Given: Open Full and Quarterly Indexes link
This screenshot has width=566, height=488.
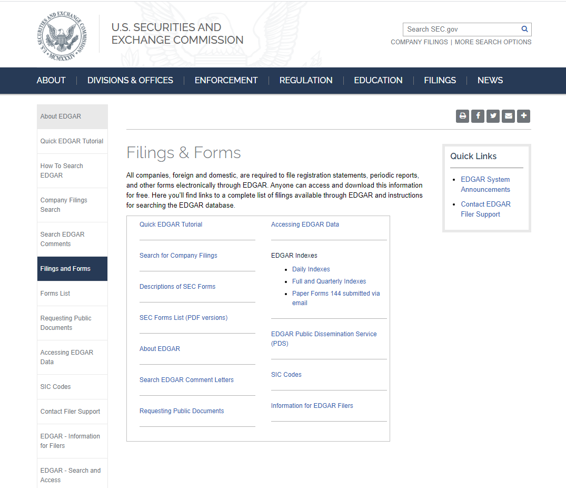Looking at the screenshot, I should click(x=329, y=281).
